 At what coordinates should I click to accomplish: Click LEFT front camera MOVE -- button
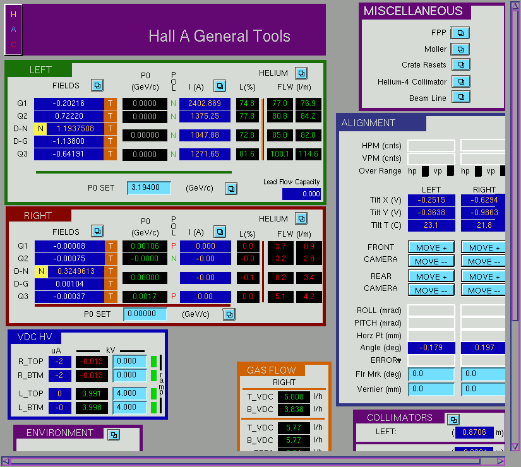tap(431, 261)
